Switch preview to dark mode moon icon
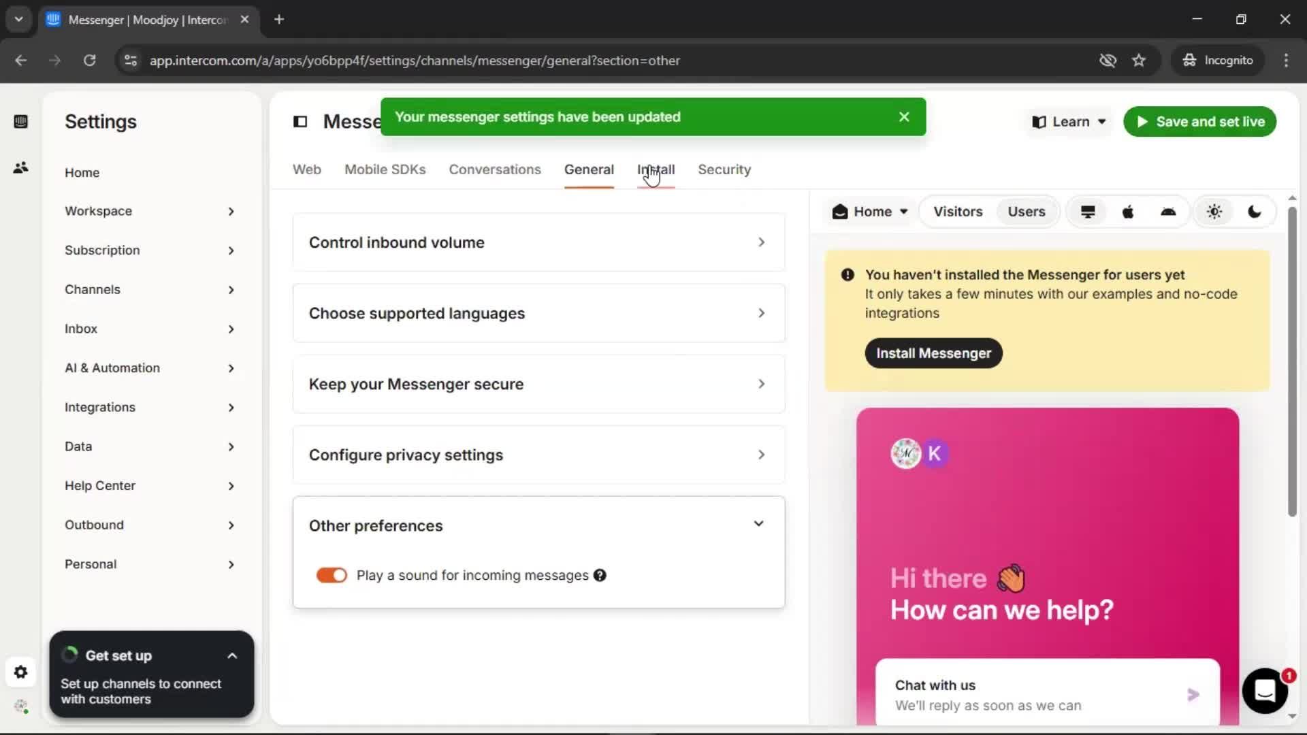This screenshot has height=735, width=1307. [1255, 212]
